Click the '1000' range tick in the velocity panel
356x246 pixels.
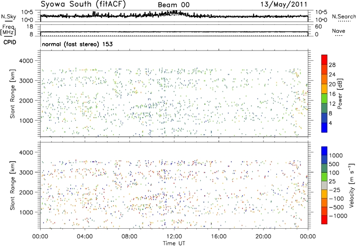(26, 212)
